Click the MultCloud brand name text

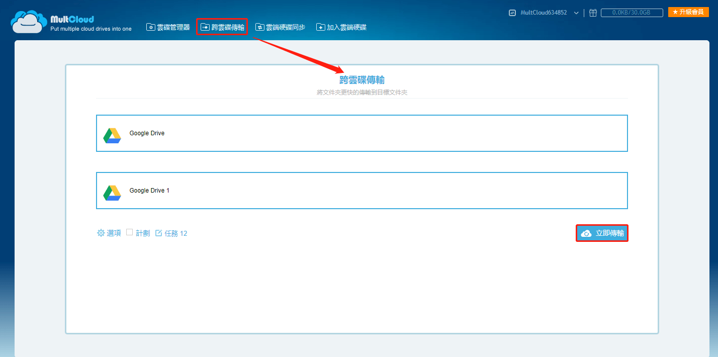point(72,19)
